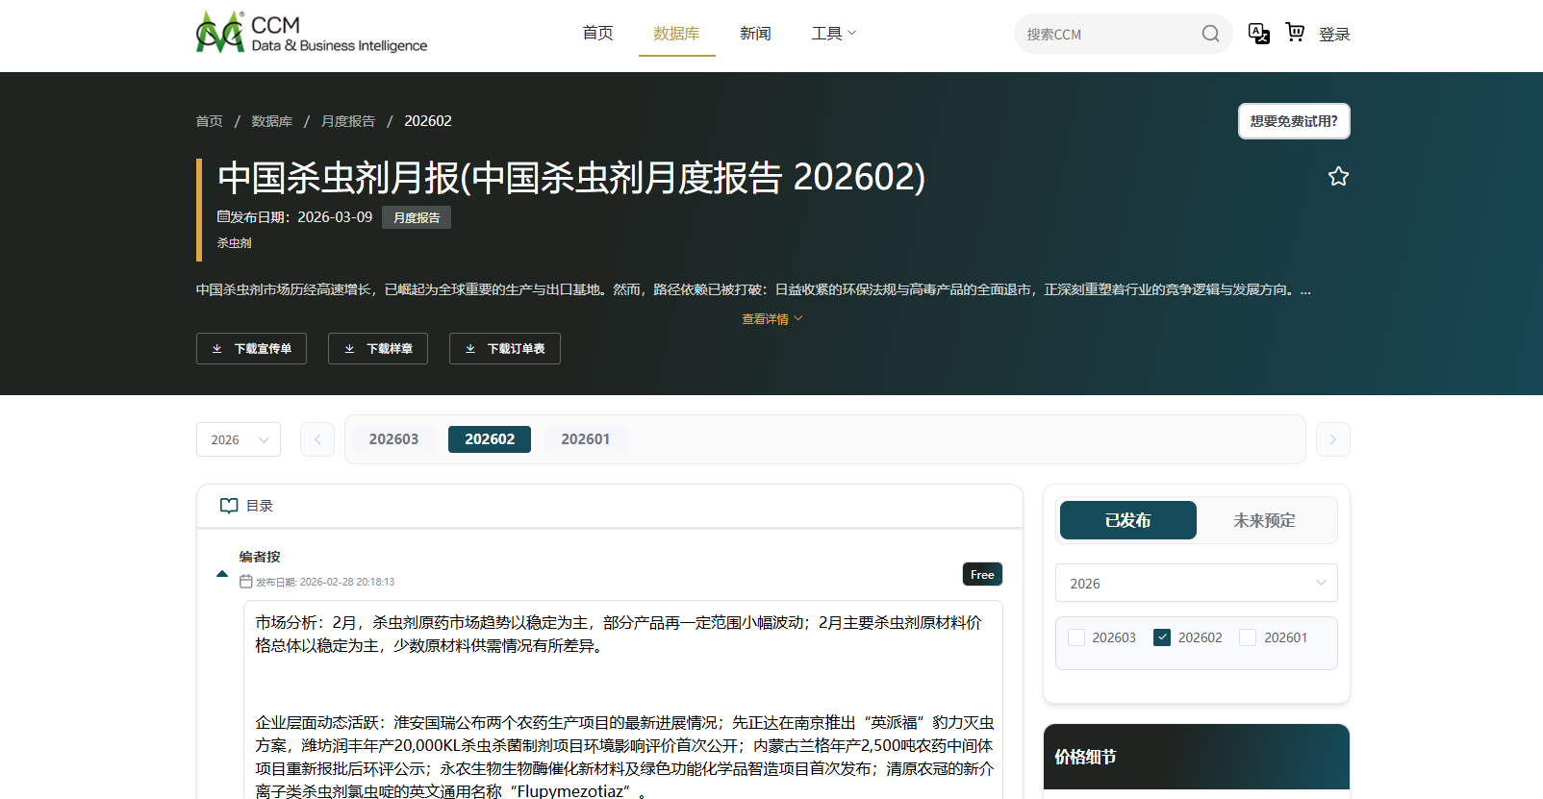Click breadcrumb 月度报告 link
1543x799 pixels.
[x=348, y=121]
